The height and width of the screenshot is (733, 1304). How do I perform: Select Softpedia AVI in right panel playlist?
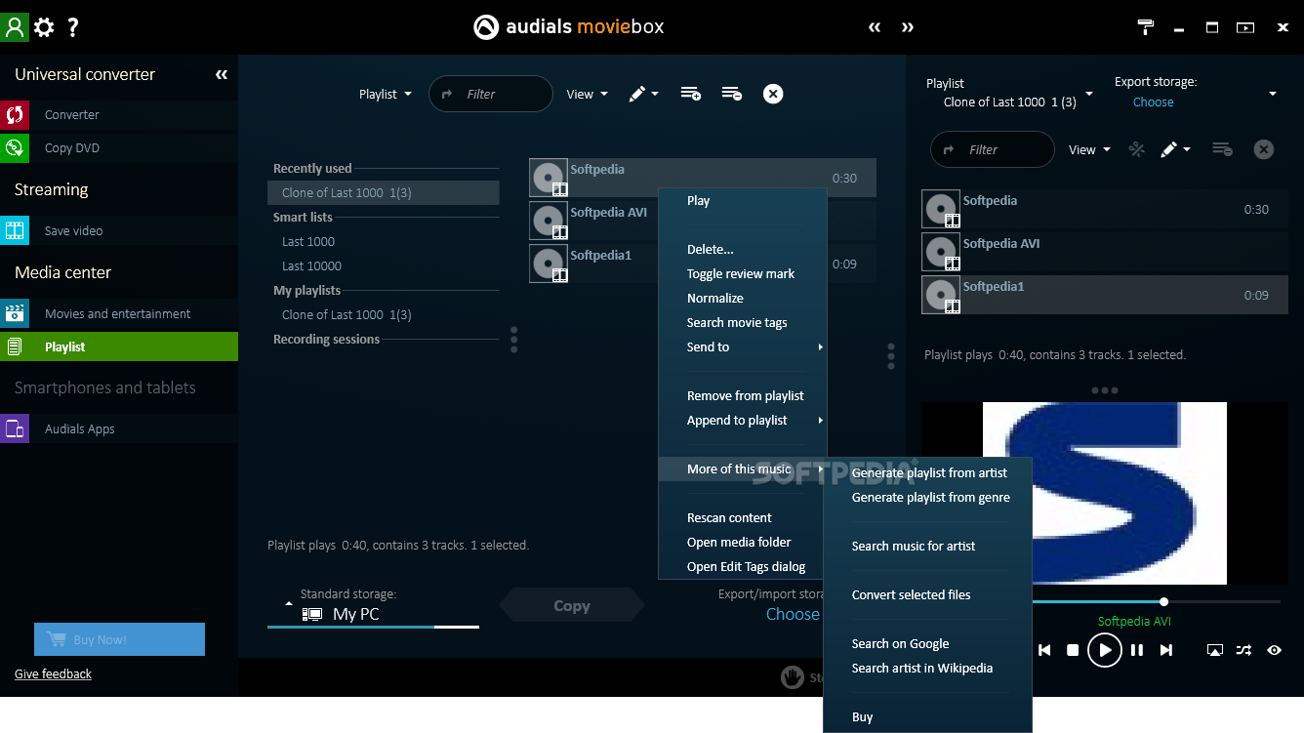tap(1104, 252)
